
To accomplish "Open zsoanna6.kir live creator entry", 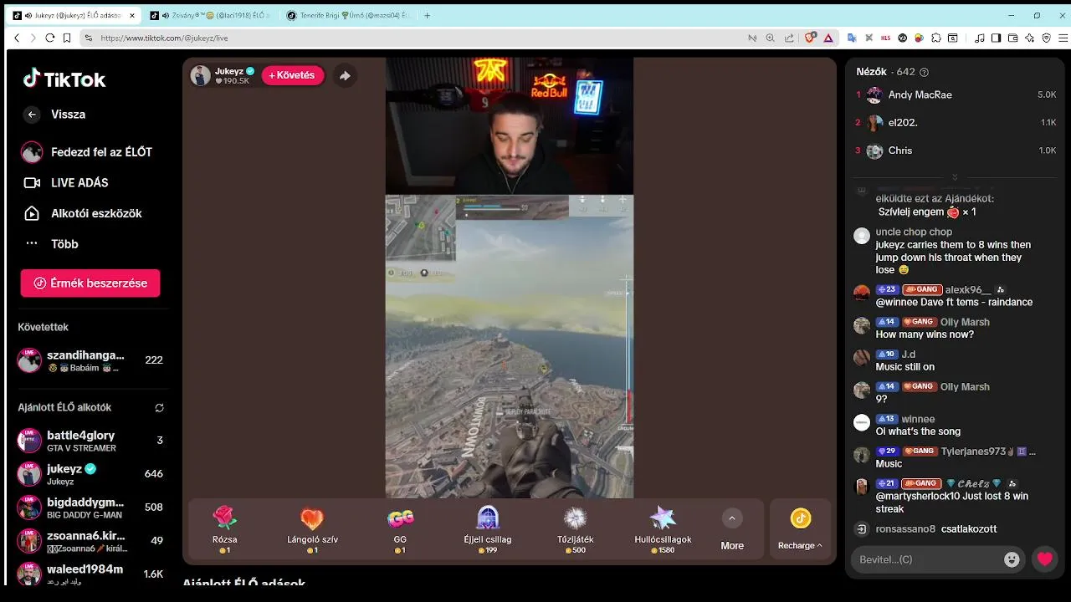I will pyautogui.click(x=90, y=541).
